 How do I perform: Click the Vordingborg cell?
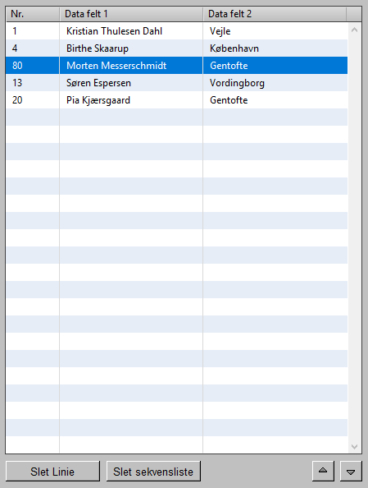(275, 83)
